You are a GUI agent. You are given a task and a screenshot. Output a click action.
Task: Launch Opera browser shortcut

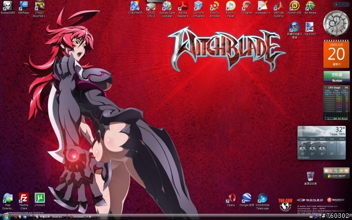point(231,200)
